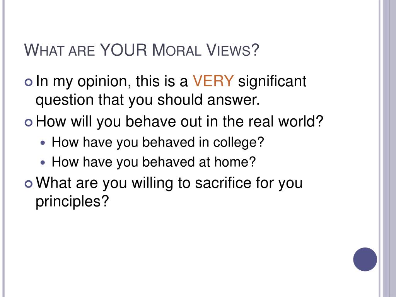Image resolution: width=396 pixels, height=297 pixels.
Task: Click the hollow bullet before 'How will you behave'
Action: (29, 123)
